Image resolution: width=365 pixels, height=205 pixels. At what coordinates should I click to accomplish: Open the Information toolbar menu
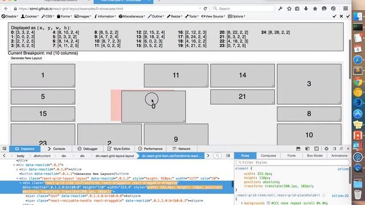pos(105,17)
